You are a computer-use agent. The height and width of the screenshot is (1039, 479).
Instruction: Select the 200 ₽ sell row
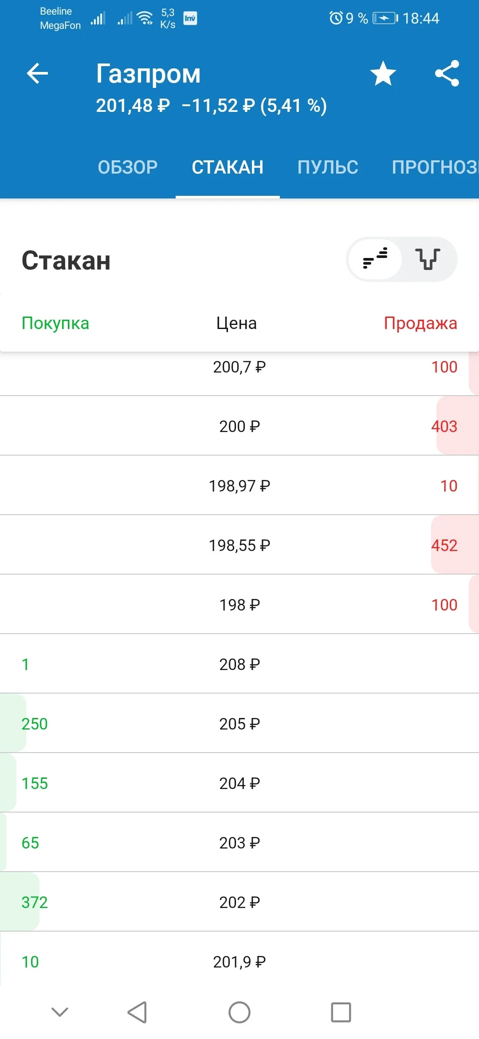(x=239, y=426)
